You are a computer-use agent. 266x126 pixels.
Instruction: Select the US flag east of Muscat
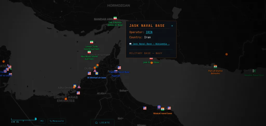[x=169, y=108]
